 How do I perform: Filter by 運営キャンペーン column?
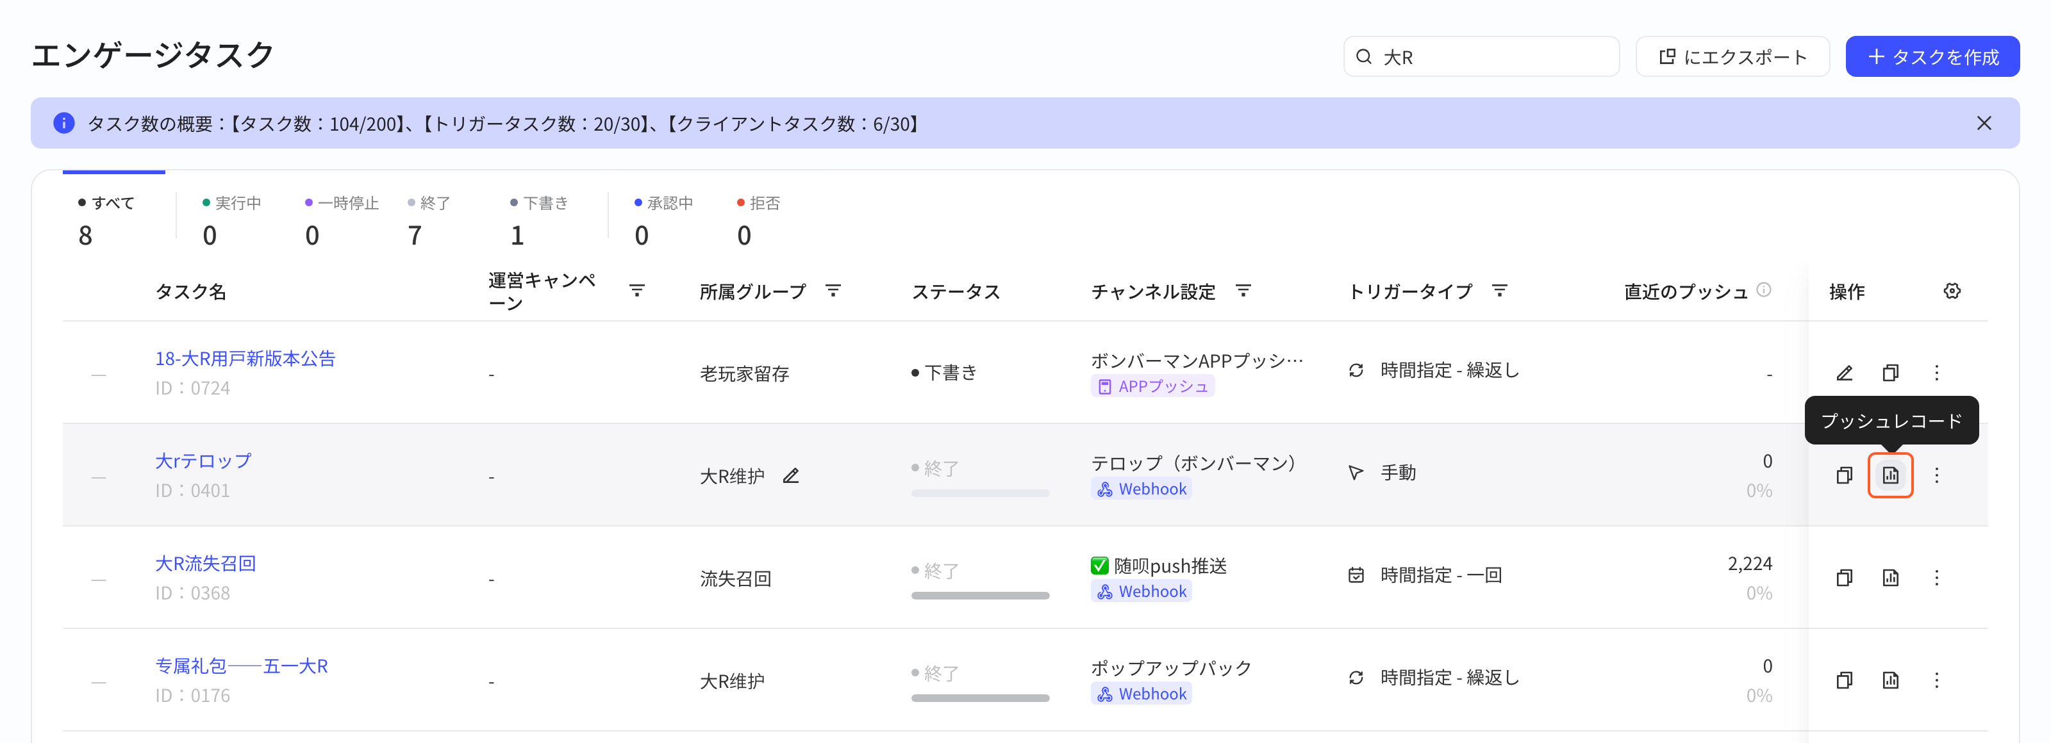click(x=637, y=290)
